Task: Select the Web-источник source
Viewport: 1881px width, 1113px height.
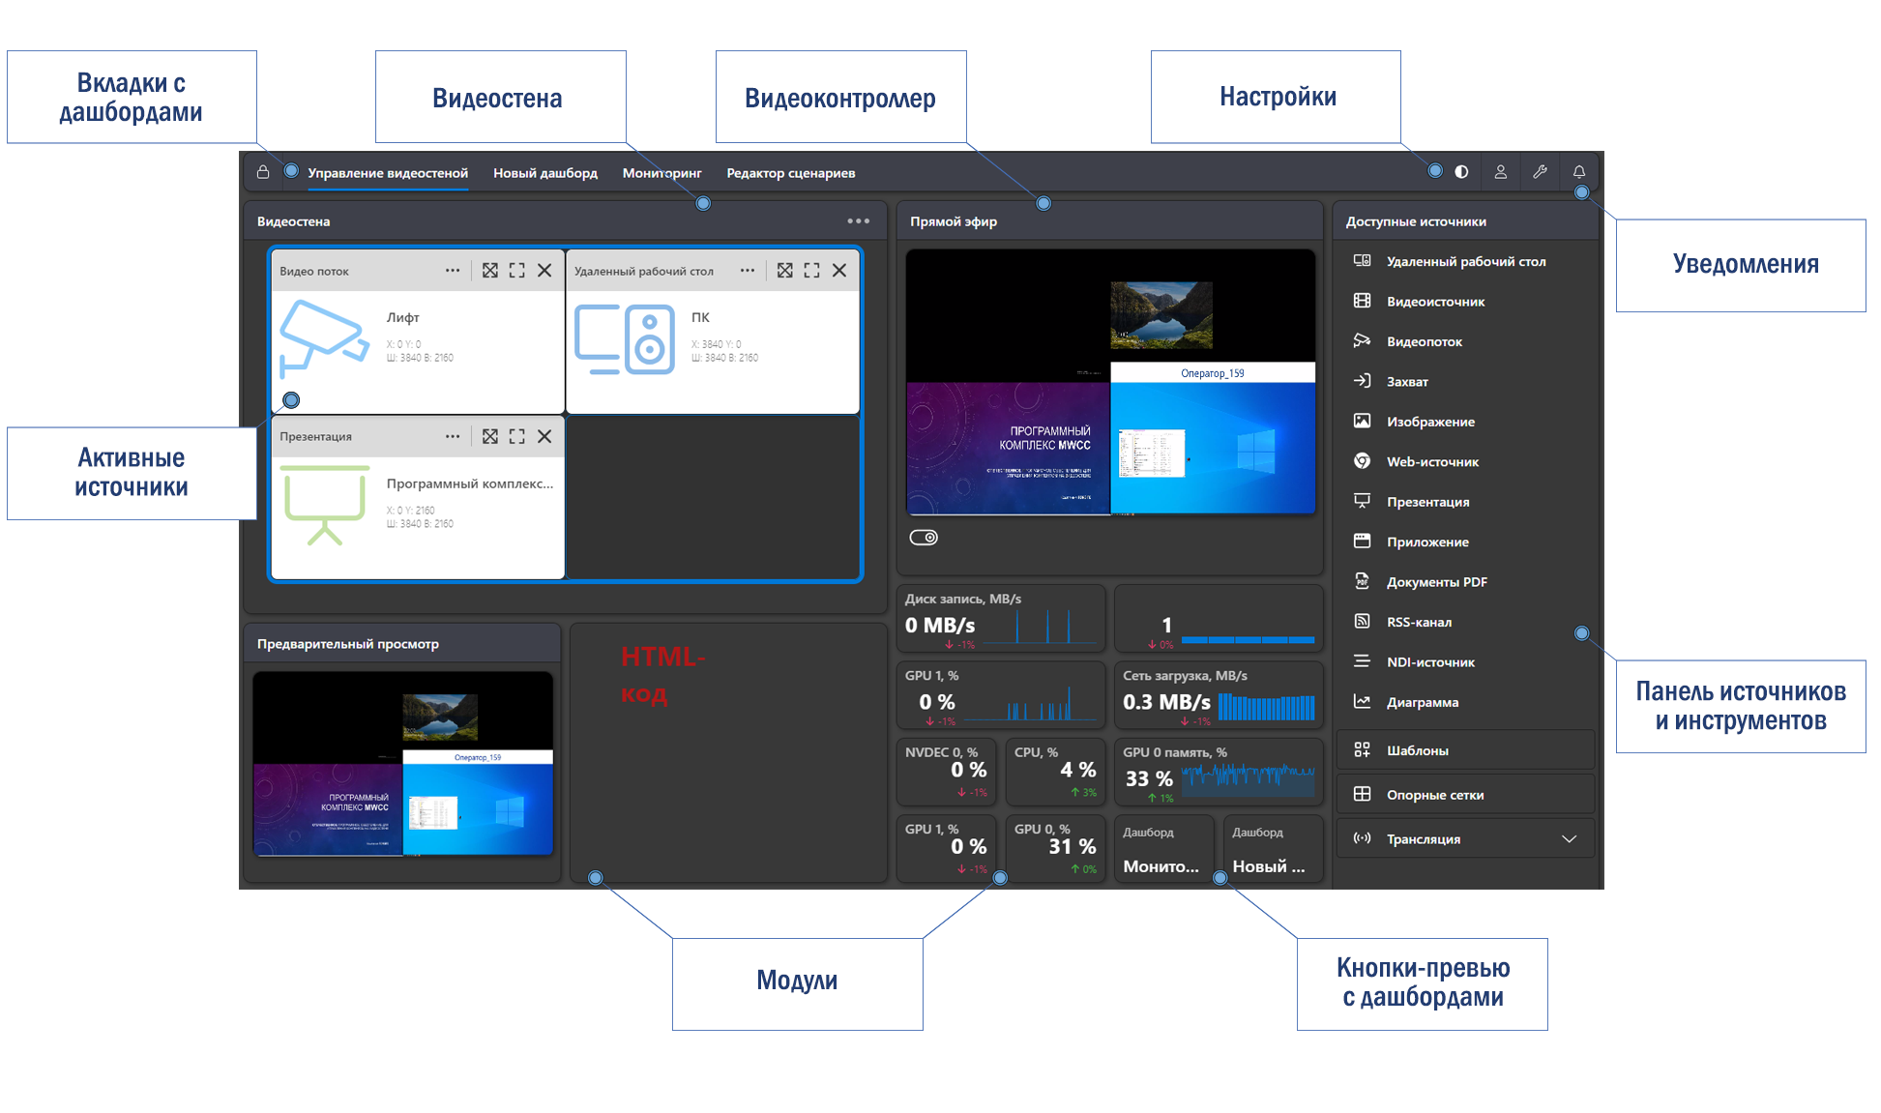Action: point(1432,461)
